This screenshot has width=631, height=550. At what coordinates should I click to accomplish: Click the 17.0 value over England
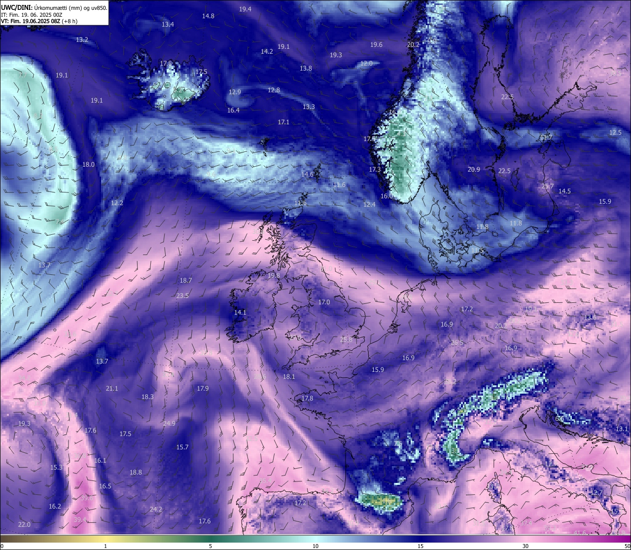click(324, 302)
